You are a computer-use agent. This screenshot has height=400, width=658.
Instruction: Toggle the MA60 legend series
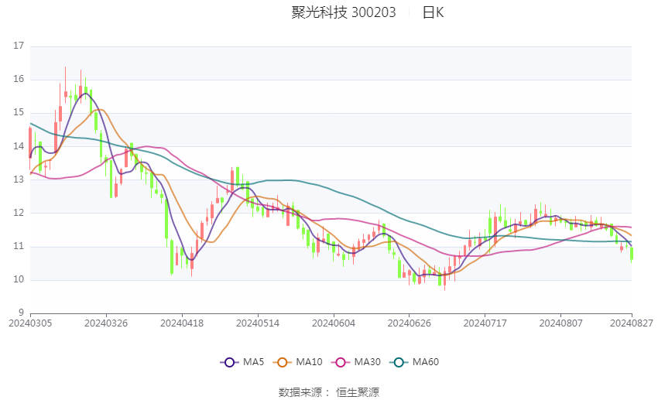click(x=414, y=362)
